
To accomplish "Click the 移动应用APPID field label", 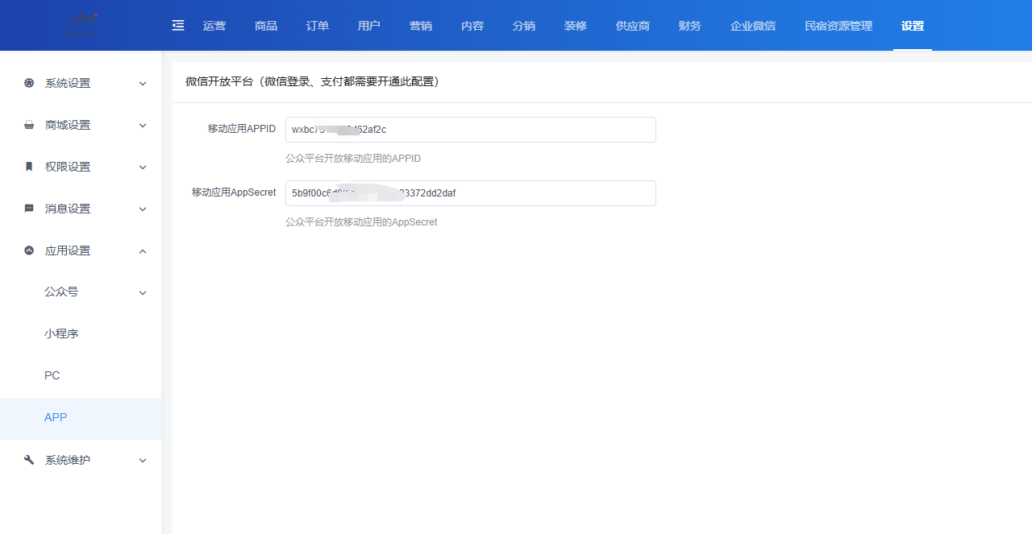I will point(242,129).
